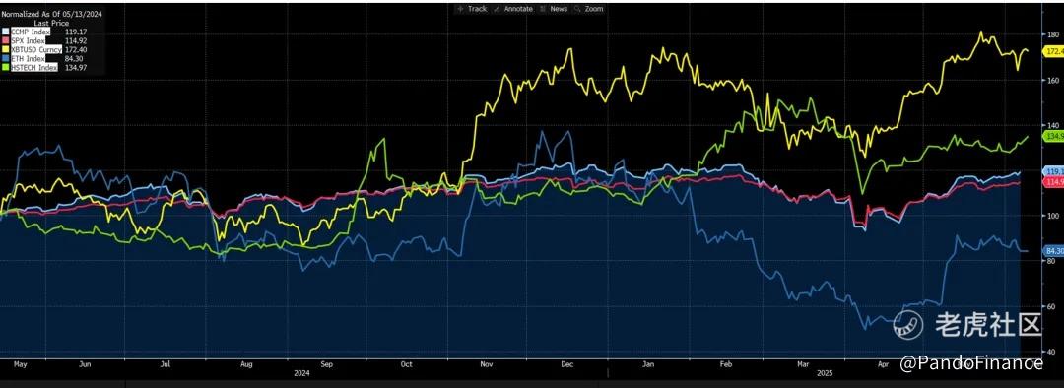Click the 140 gridline value on price axis

coord(1053,125)
